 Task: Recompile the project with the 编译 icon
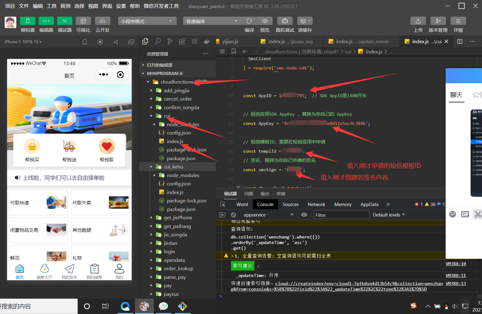pos(249,21)
